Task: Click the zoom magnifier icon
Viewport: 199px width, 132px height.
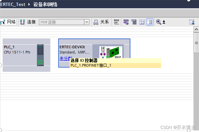Action: (158, 22)
